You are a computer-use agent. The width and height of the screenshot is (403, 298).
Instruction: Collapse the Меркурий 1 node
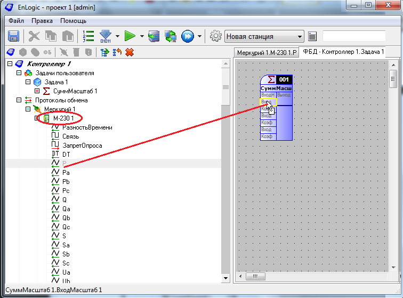(28, 109)
